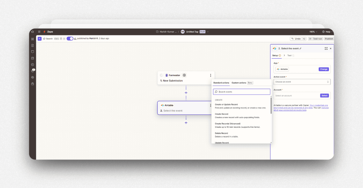Viewport: 363px width, 188px height.
Task: Select the Setup tab
Action: (277, 56)
